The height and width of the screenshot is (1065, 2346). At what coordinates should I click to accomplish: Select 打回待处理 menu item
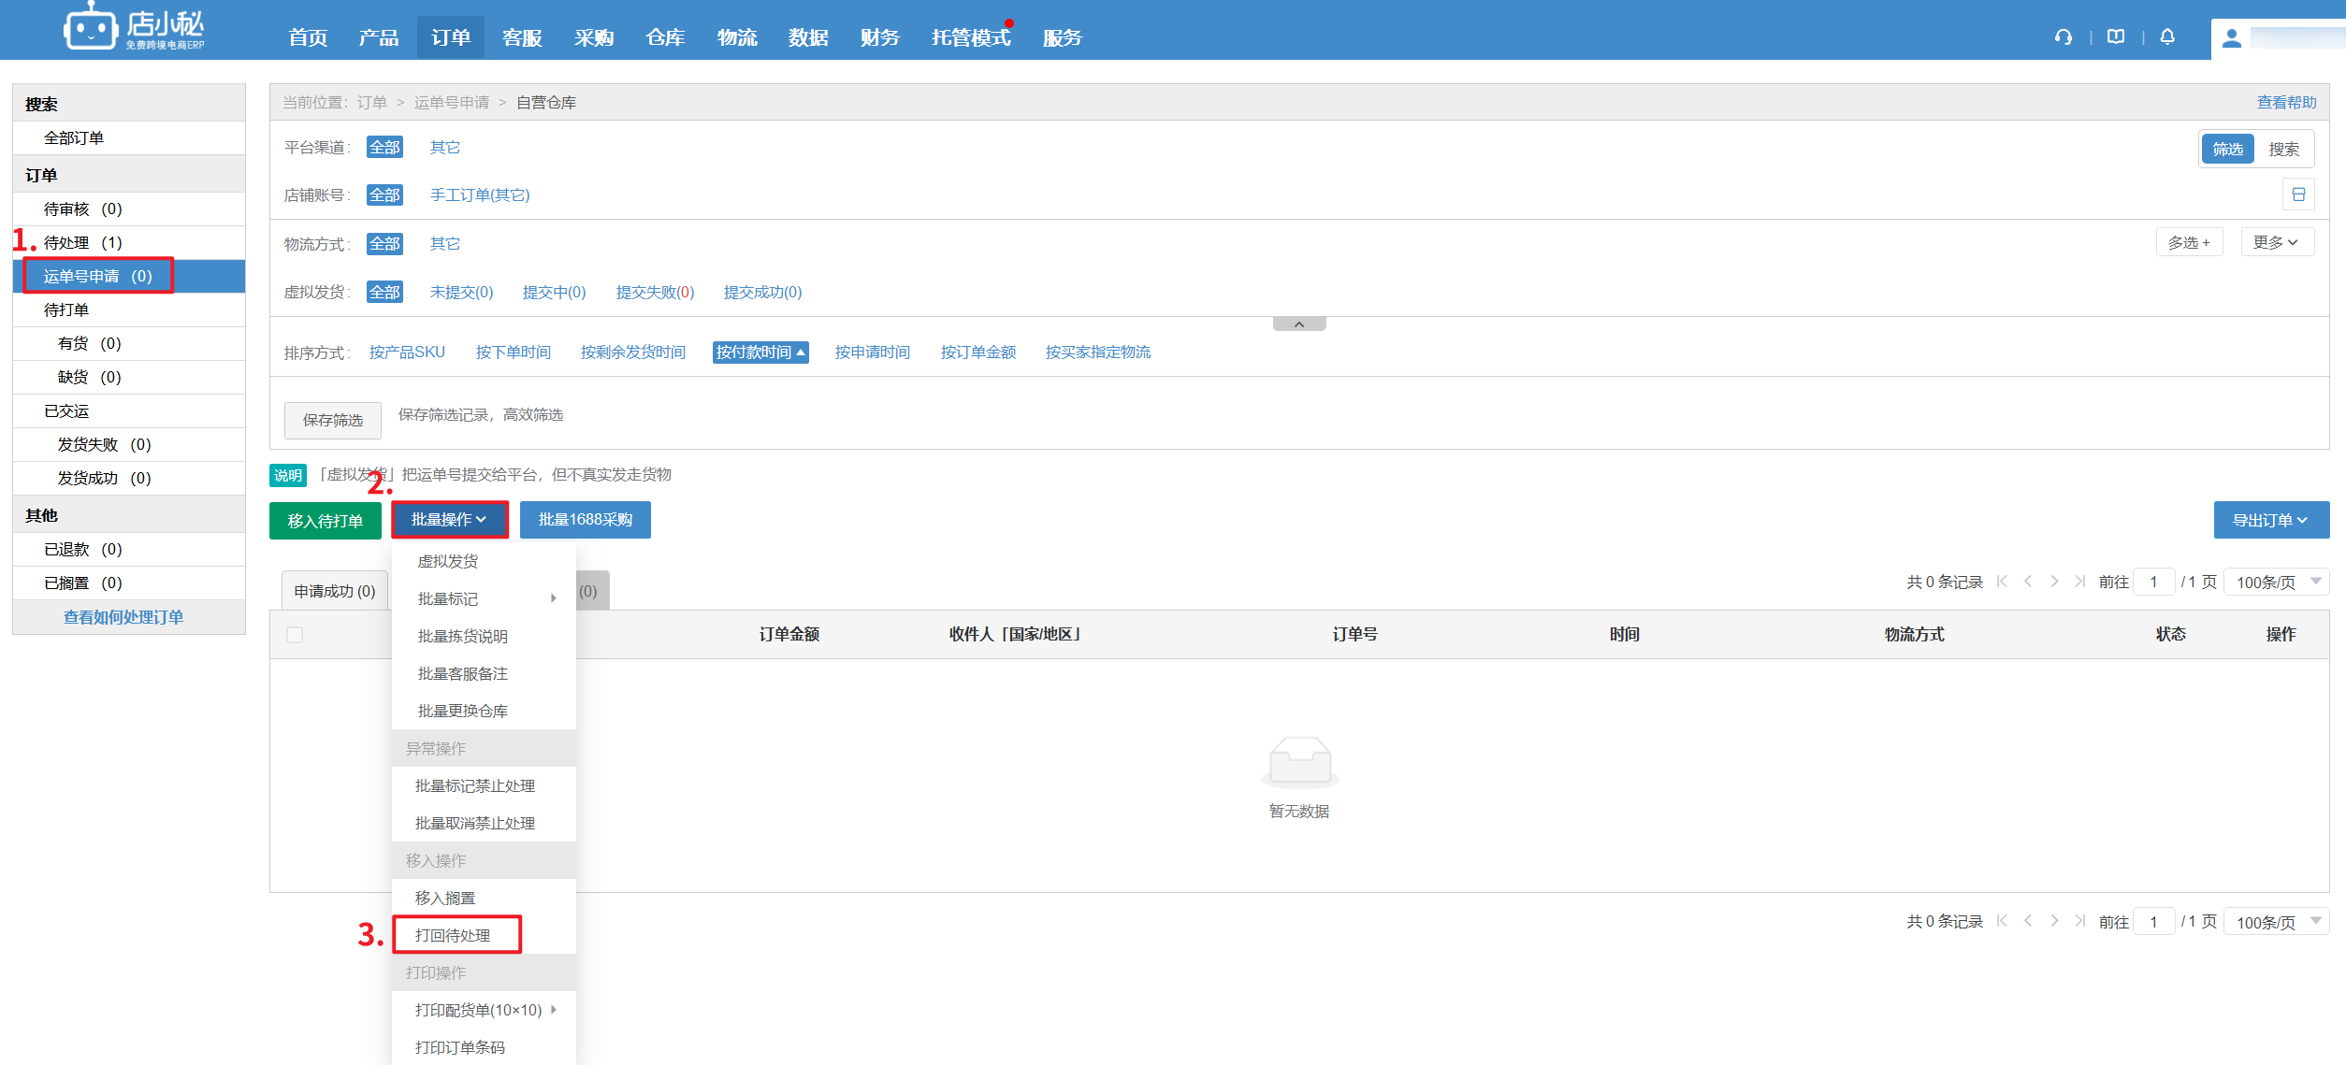pos(454,935)
